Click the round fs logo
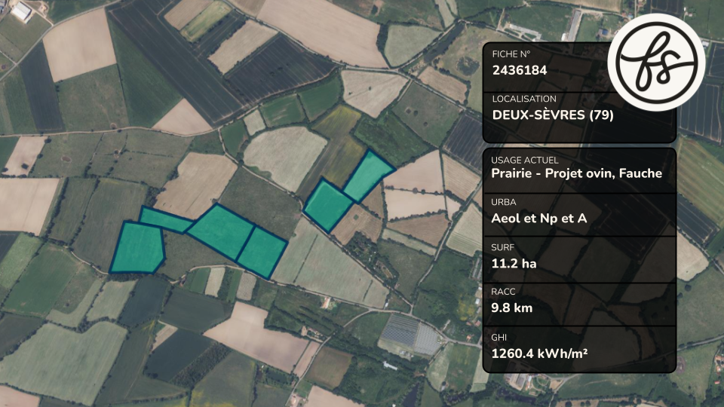The image size is (724, 407). coord(656,63)
